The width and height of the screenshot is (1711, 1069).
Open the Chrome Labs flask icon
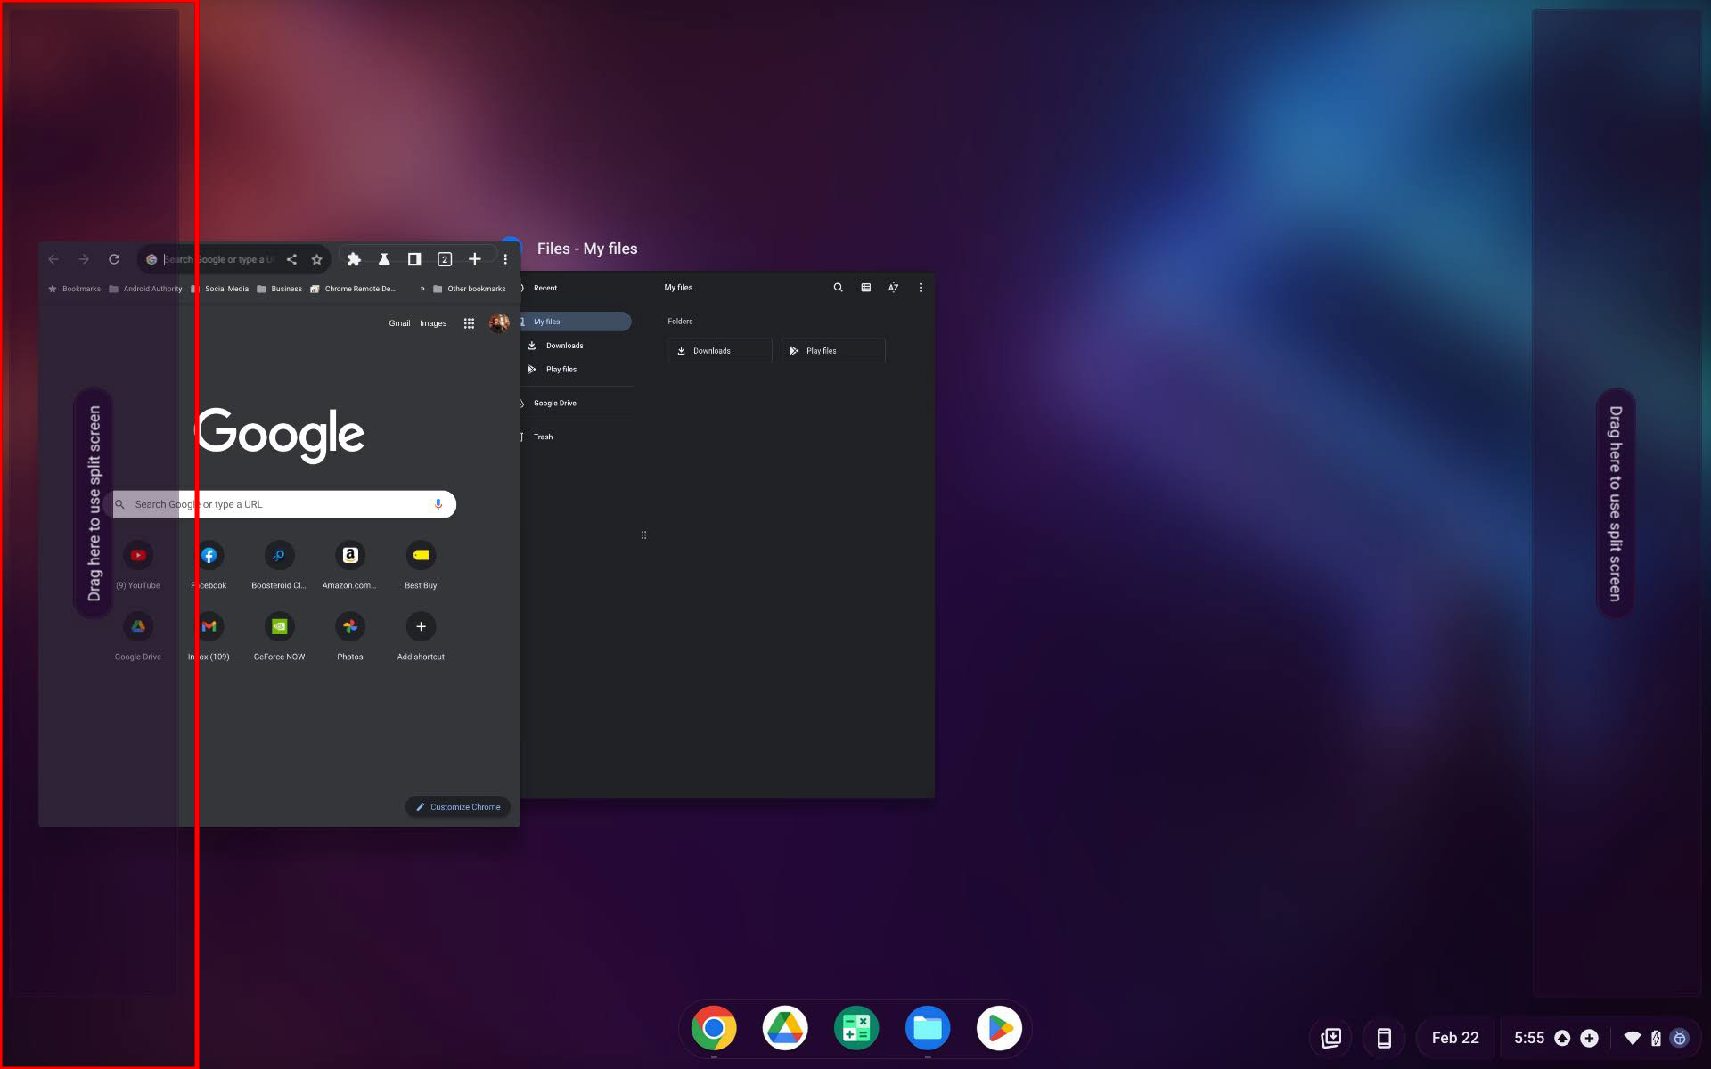[384, 259]
